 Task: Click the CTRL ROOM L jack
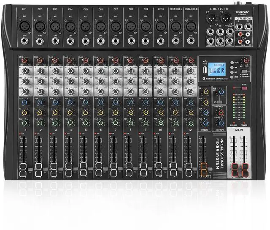239,27
